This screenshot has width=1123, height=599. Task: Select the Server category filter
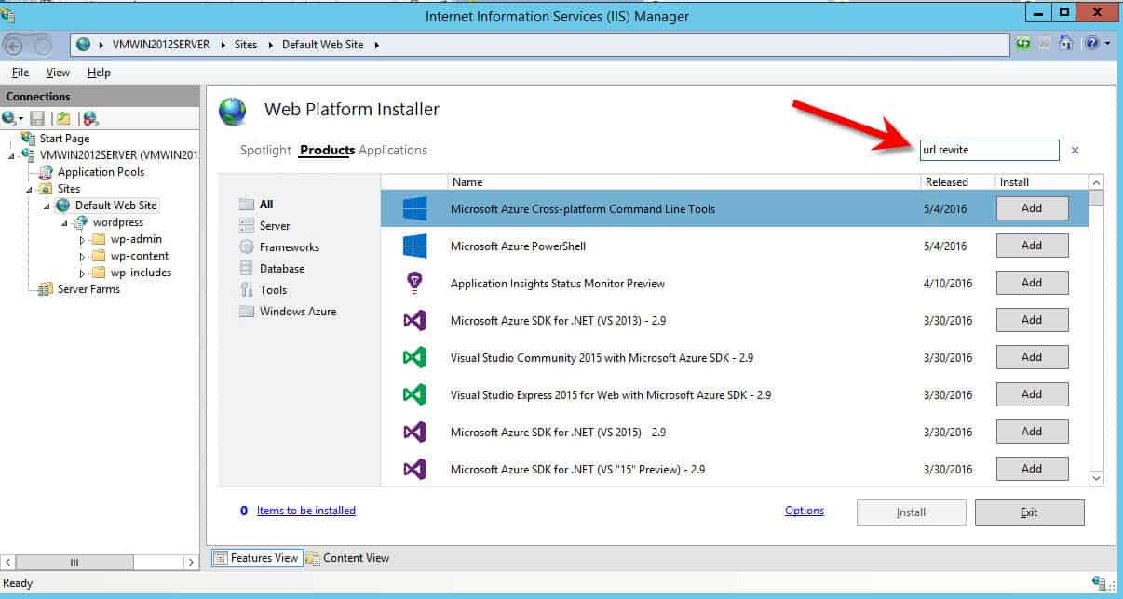point(275,226)
